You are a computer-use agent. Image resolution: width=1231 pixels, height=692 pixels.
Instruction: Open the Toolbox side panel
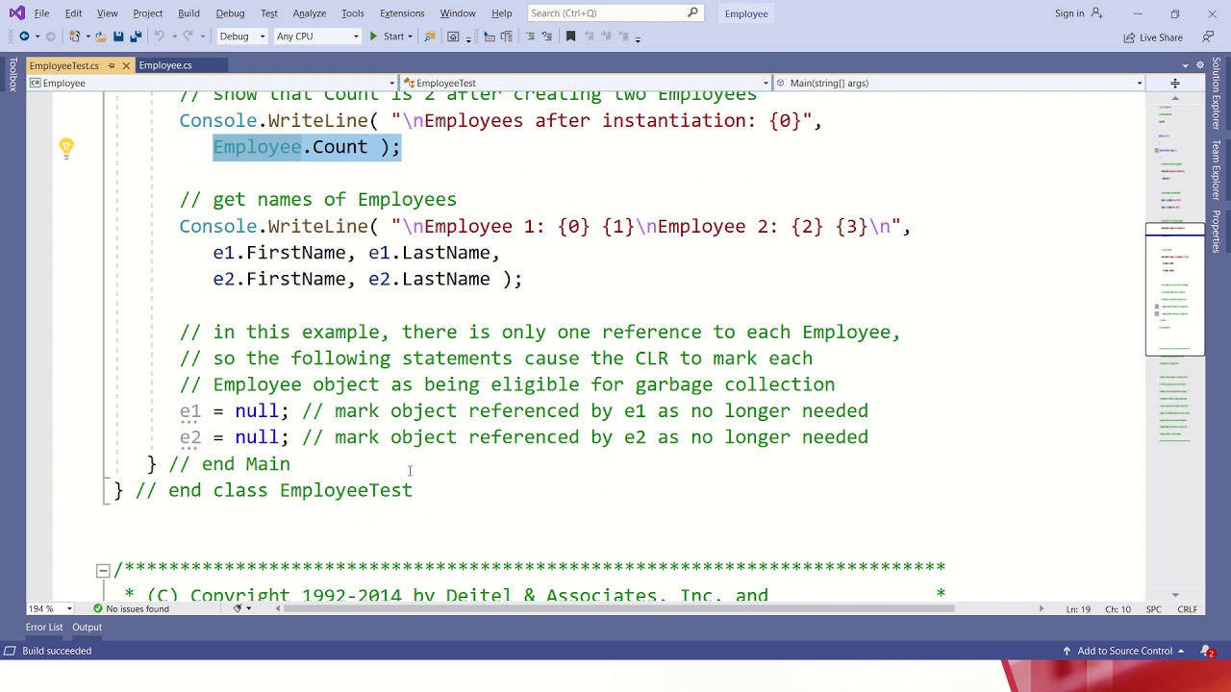coord(13,75)
